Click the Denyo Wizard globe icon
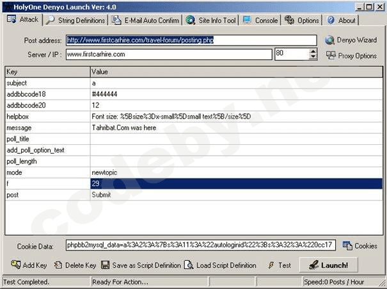The image size is (387, 289). pyautogui.click(x=329, y=40)
